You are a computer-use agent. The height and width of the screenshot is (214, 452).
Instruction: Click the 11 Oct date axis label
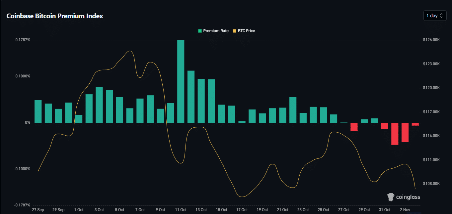(181, 210)
